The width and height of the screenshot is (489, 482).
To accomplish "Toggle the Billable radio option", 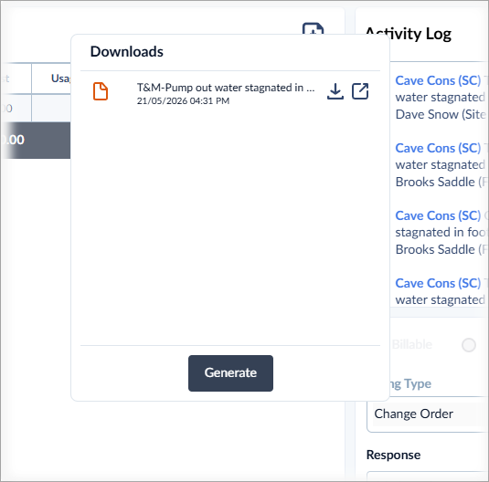I will (x=468, y=345).
